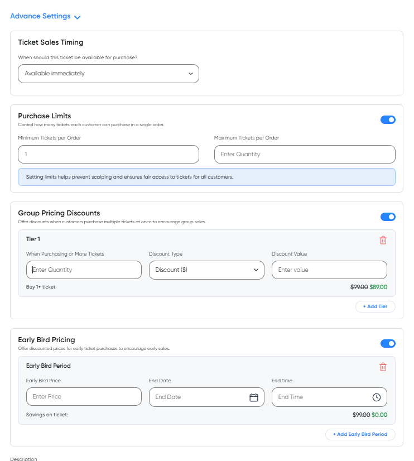The width and height of the screenshot is (414, 461).
Task: Click the delete icon for Tier 1
Action: 383,239
